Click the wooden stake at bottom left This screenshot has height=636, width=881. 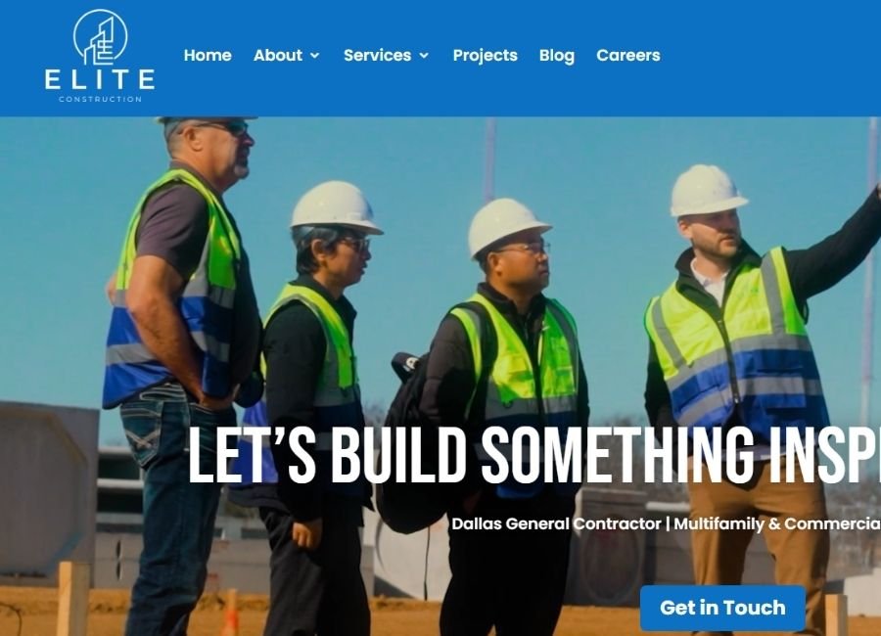[73, 599]
